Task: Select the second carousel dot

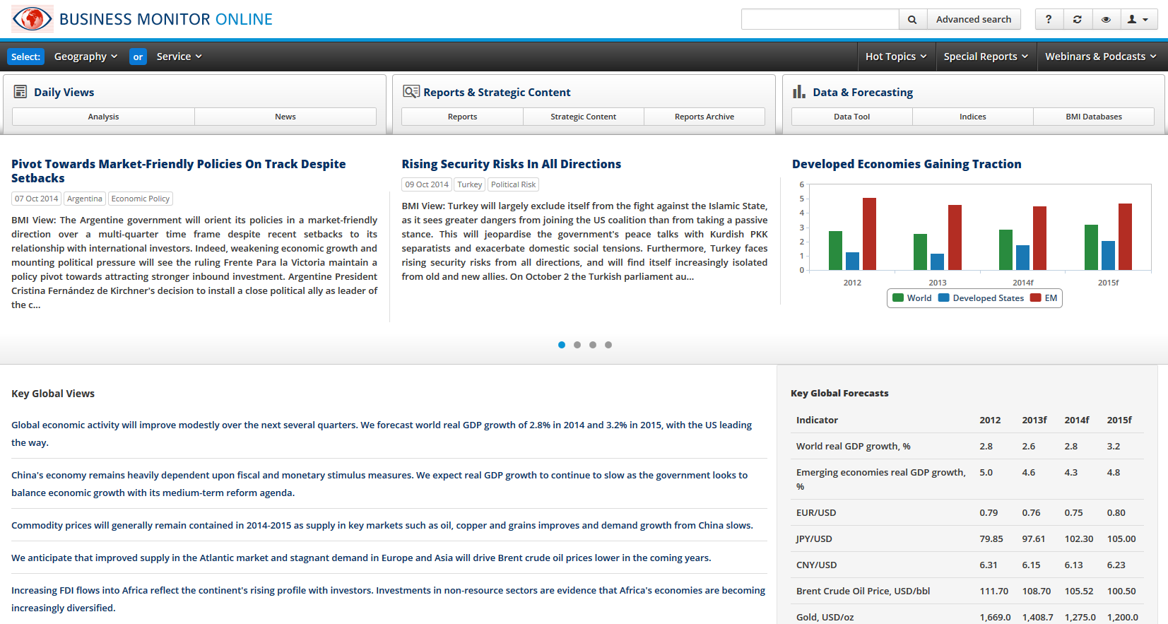Action: [x=577, y=345]
